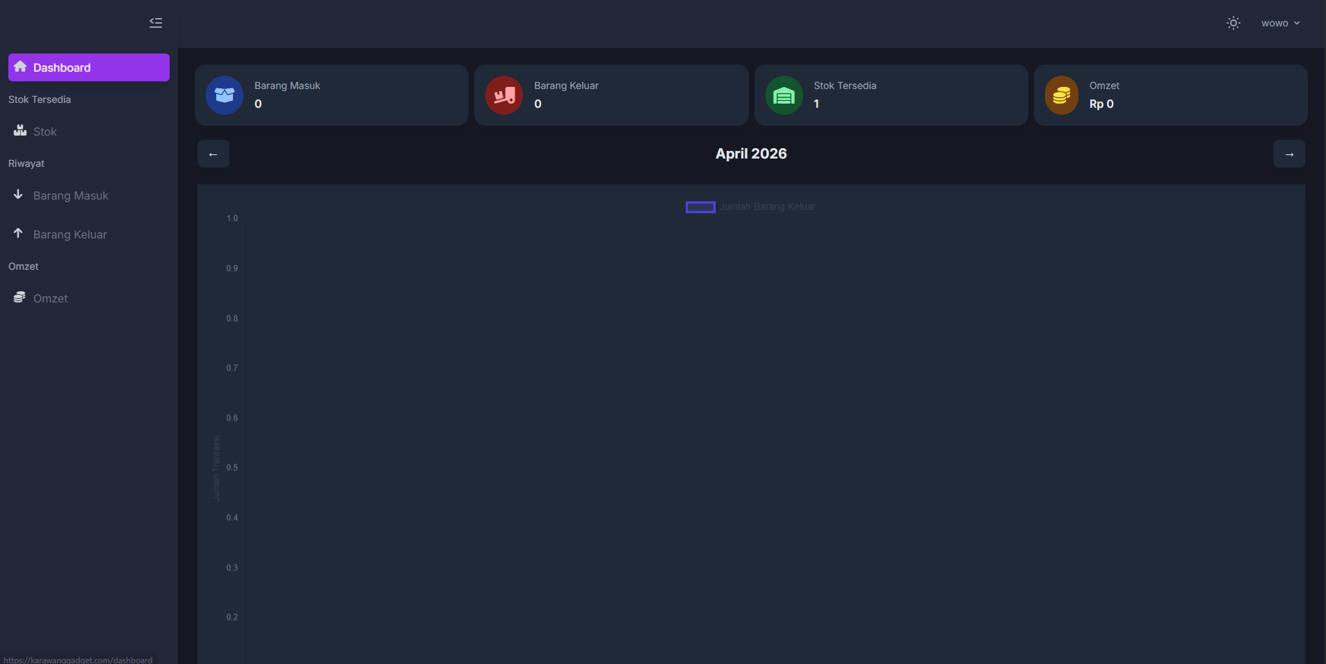Click the red Barang Keluar dolly icon
The width and height of the screenshot is (1326, 664).
(504, 95)
